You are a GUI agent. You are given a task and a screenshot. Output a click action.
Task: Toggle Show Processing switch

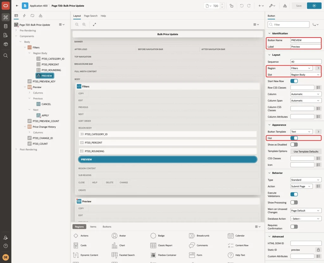[x=294, y=203]
